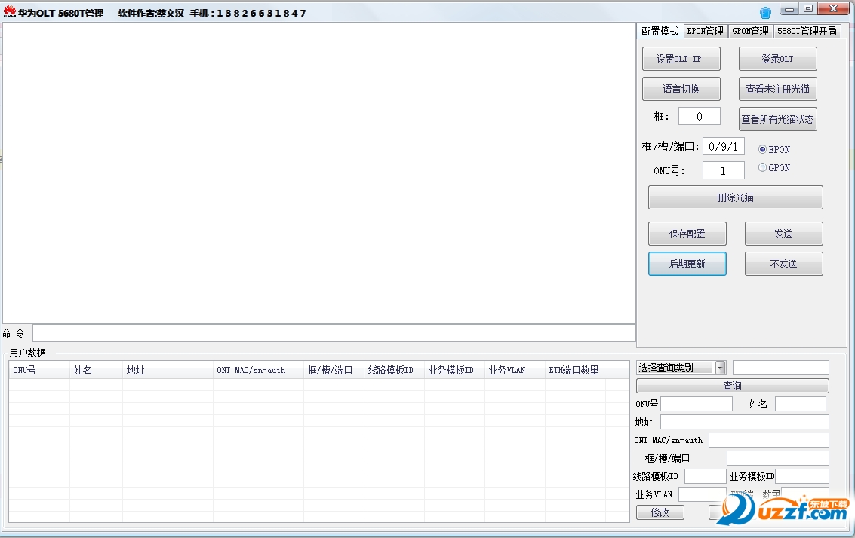Click 查看所有光猫状态 status button

777,118
